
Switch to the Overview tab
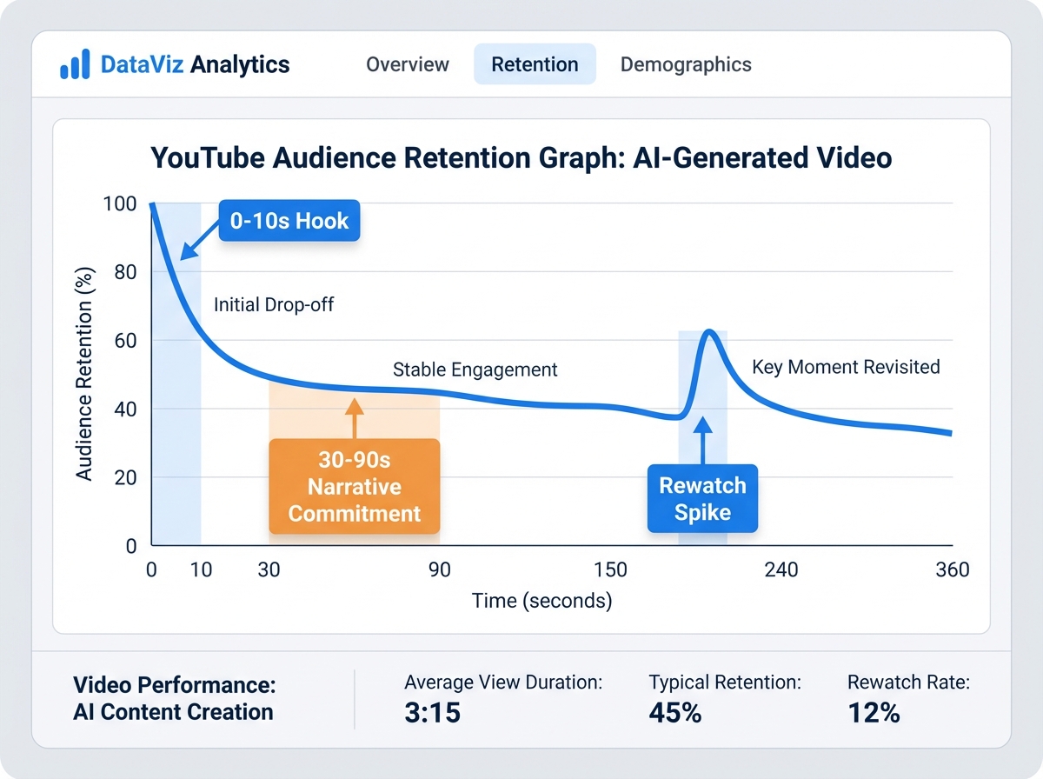(x=407, y=64)
